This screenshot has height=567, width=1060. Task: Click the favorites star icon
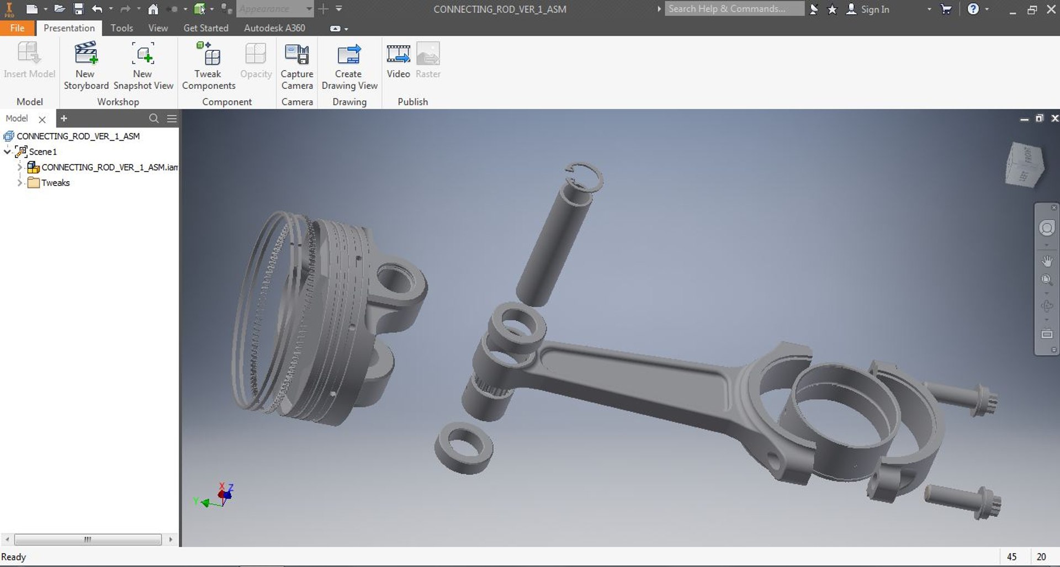click(832, 9)
